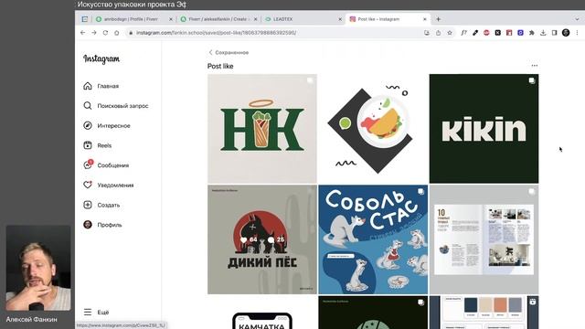Click the install app icon in address bar
The width and height of the screenshot is (585, 329).
coord(427,33)
